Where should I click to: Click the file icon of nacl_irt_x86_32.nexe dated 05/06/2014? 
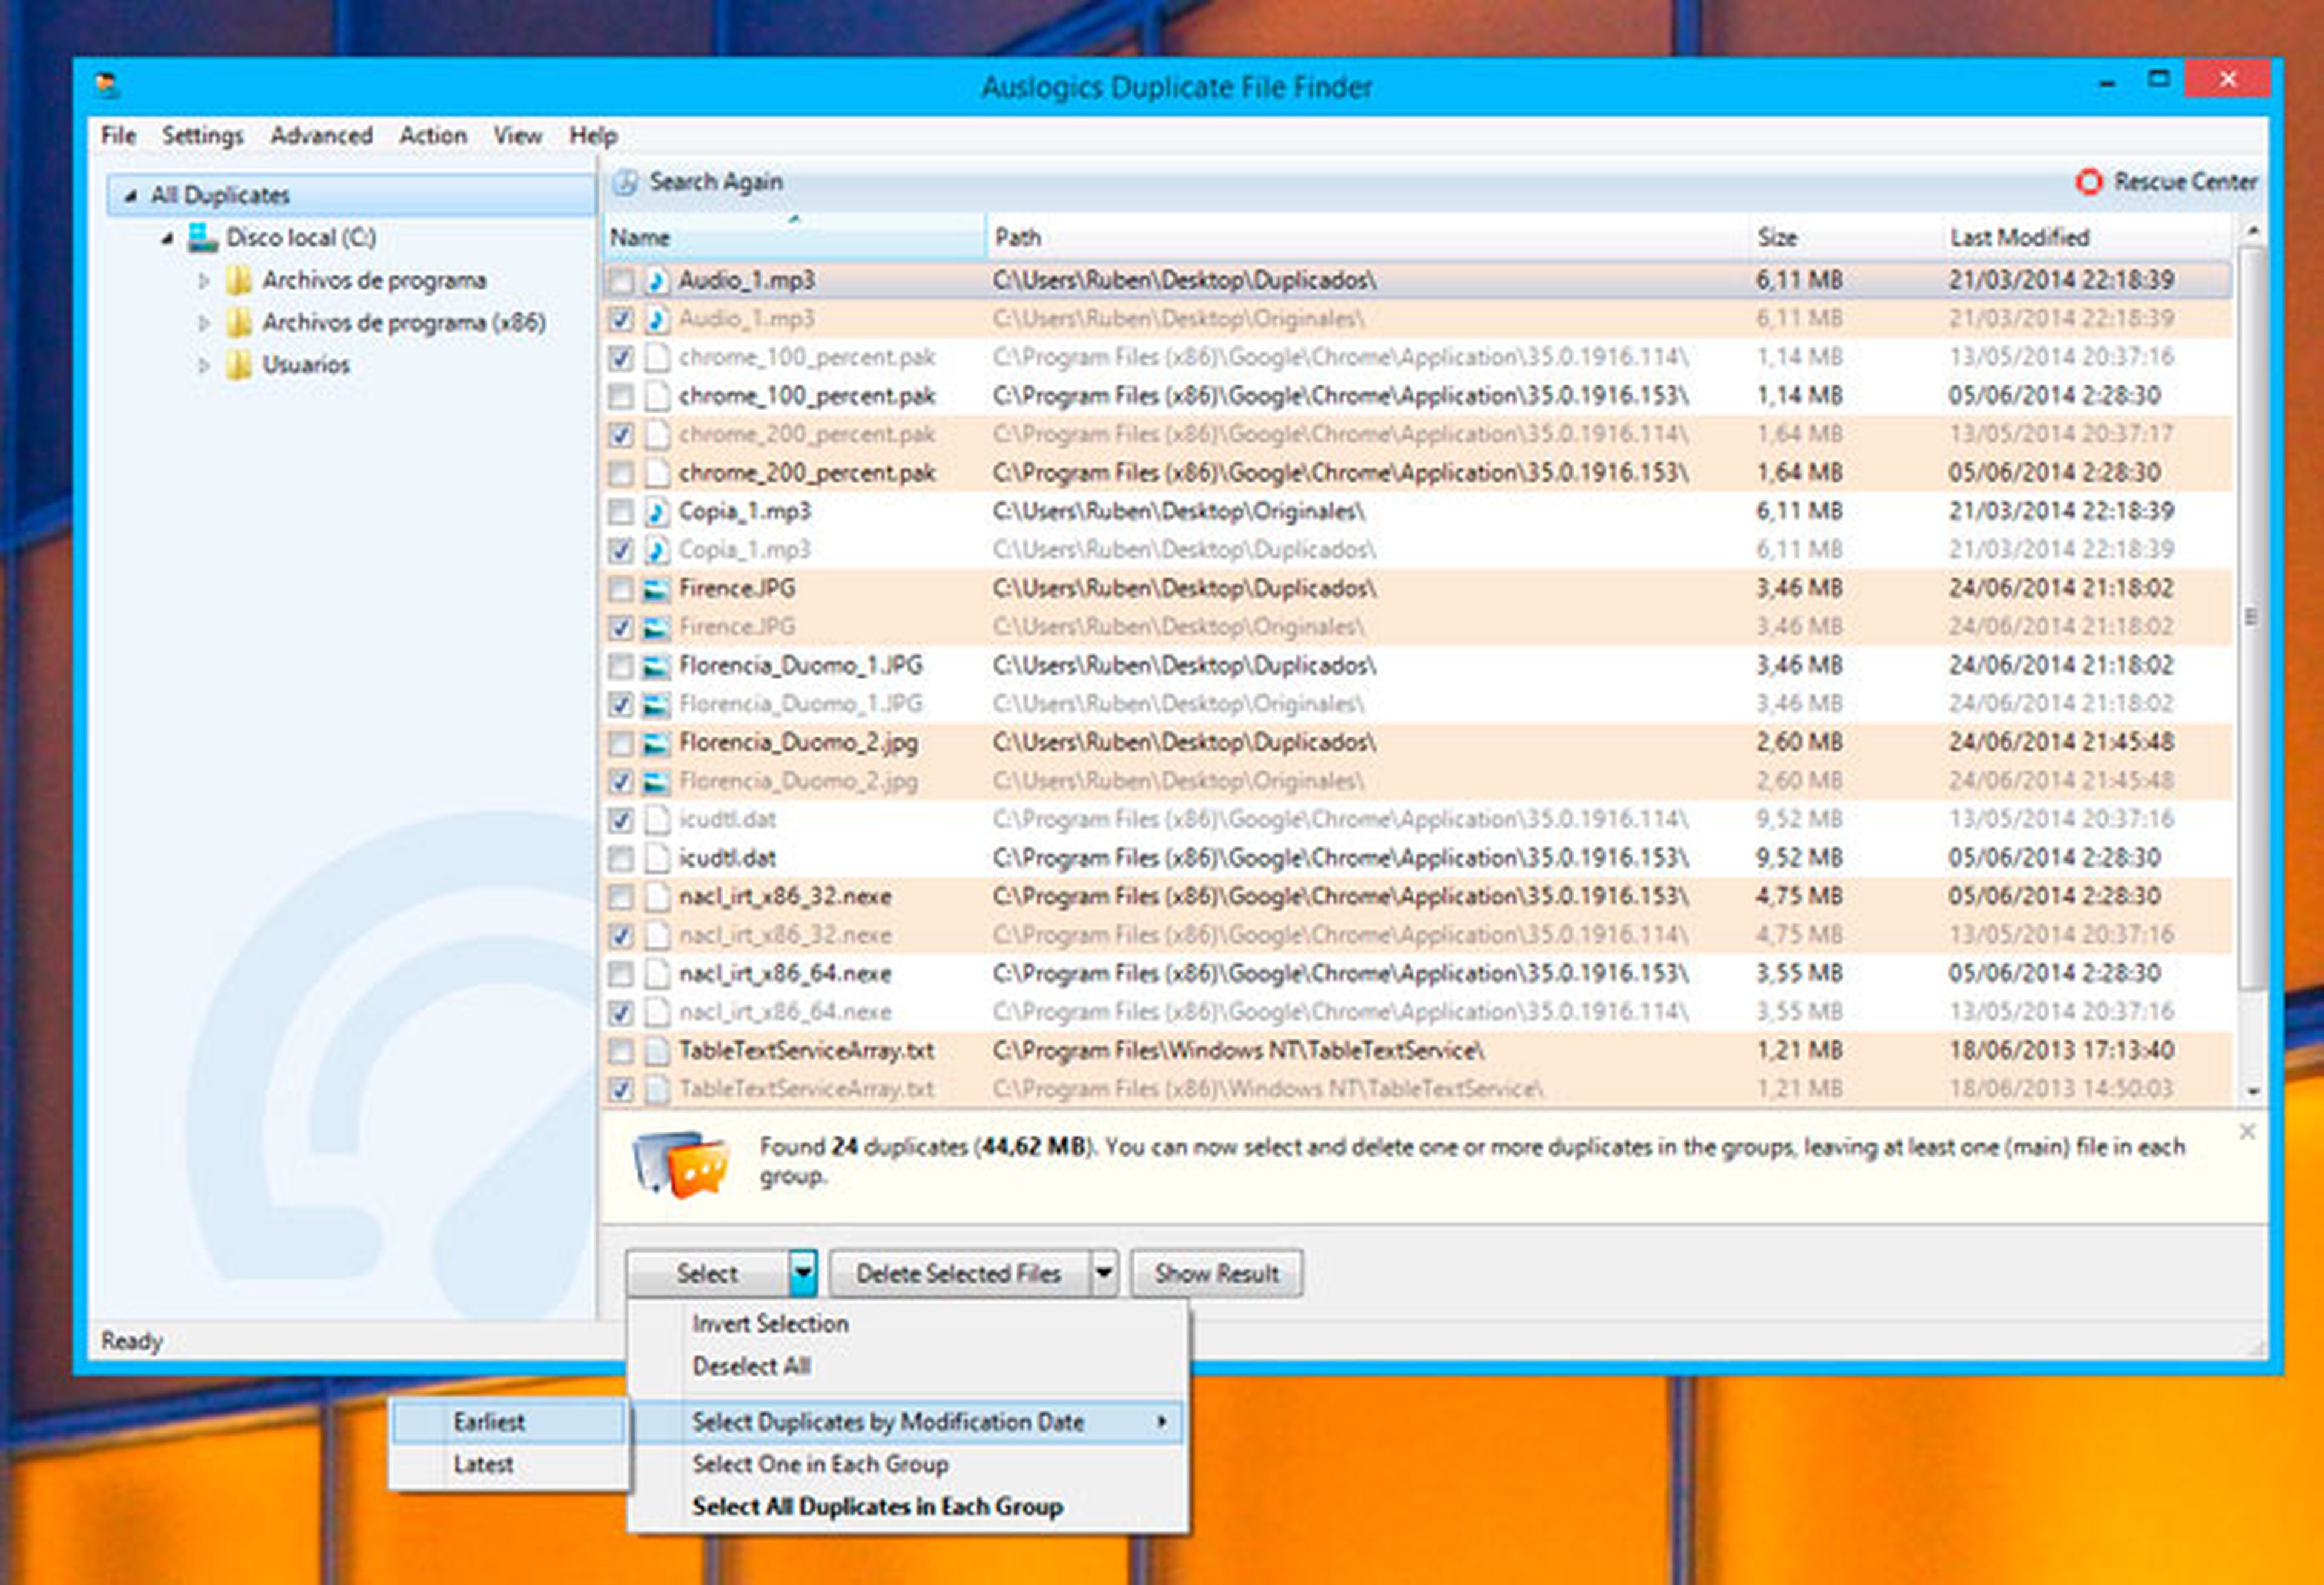[x=656, y=897]
